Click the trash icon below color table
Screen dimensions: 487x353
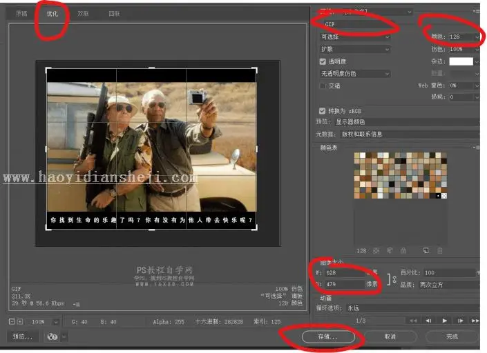click(440, 250)
